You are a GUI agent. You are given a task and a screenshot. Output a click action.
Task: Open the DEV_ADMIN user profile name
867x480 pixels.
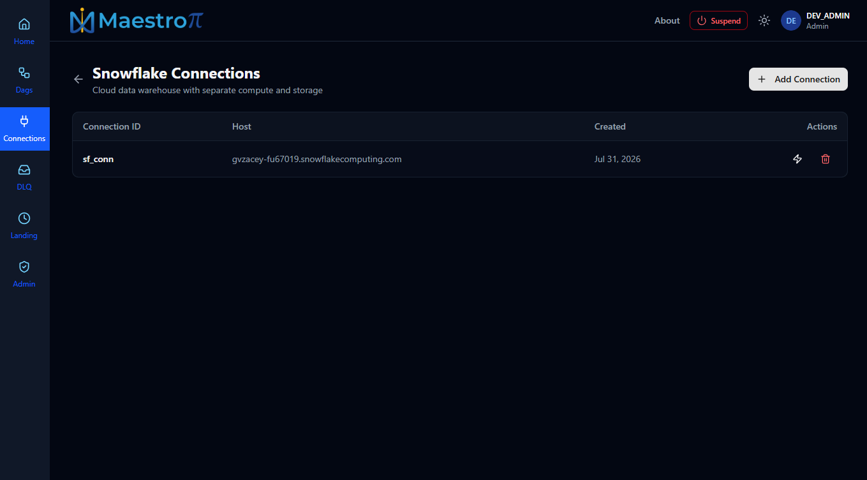tap(828, 16)
